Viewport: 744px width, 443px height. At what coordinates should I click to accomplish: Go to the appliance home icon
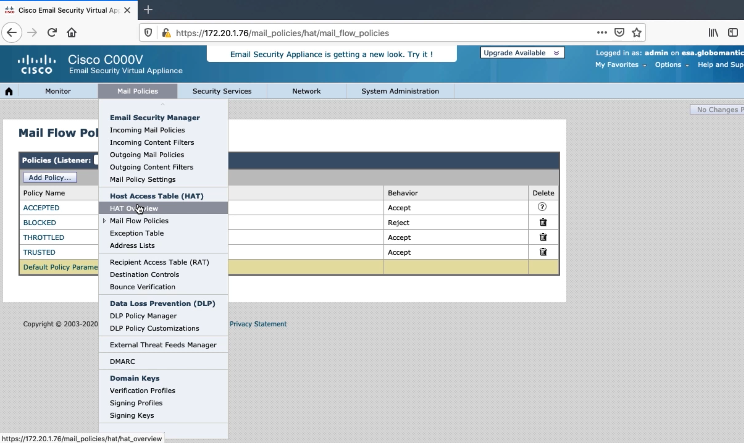[x=9, y=91]
